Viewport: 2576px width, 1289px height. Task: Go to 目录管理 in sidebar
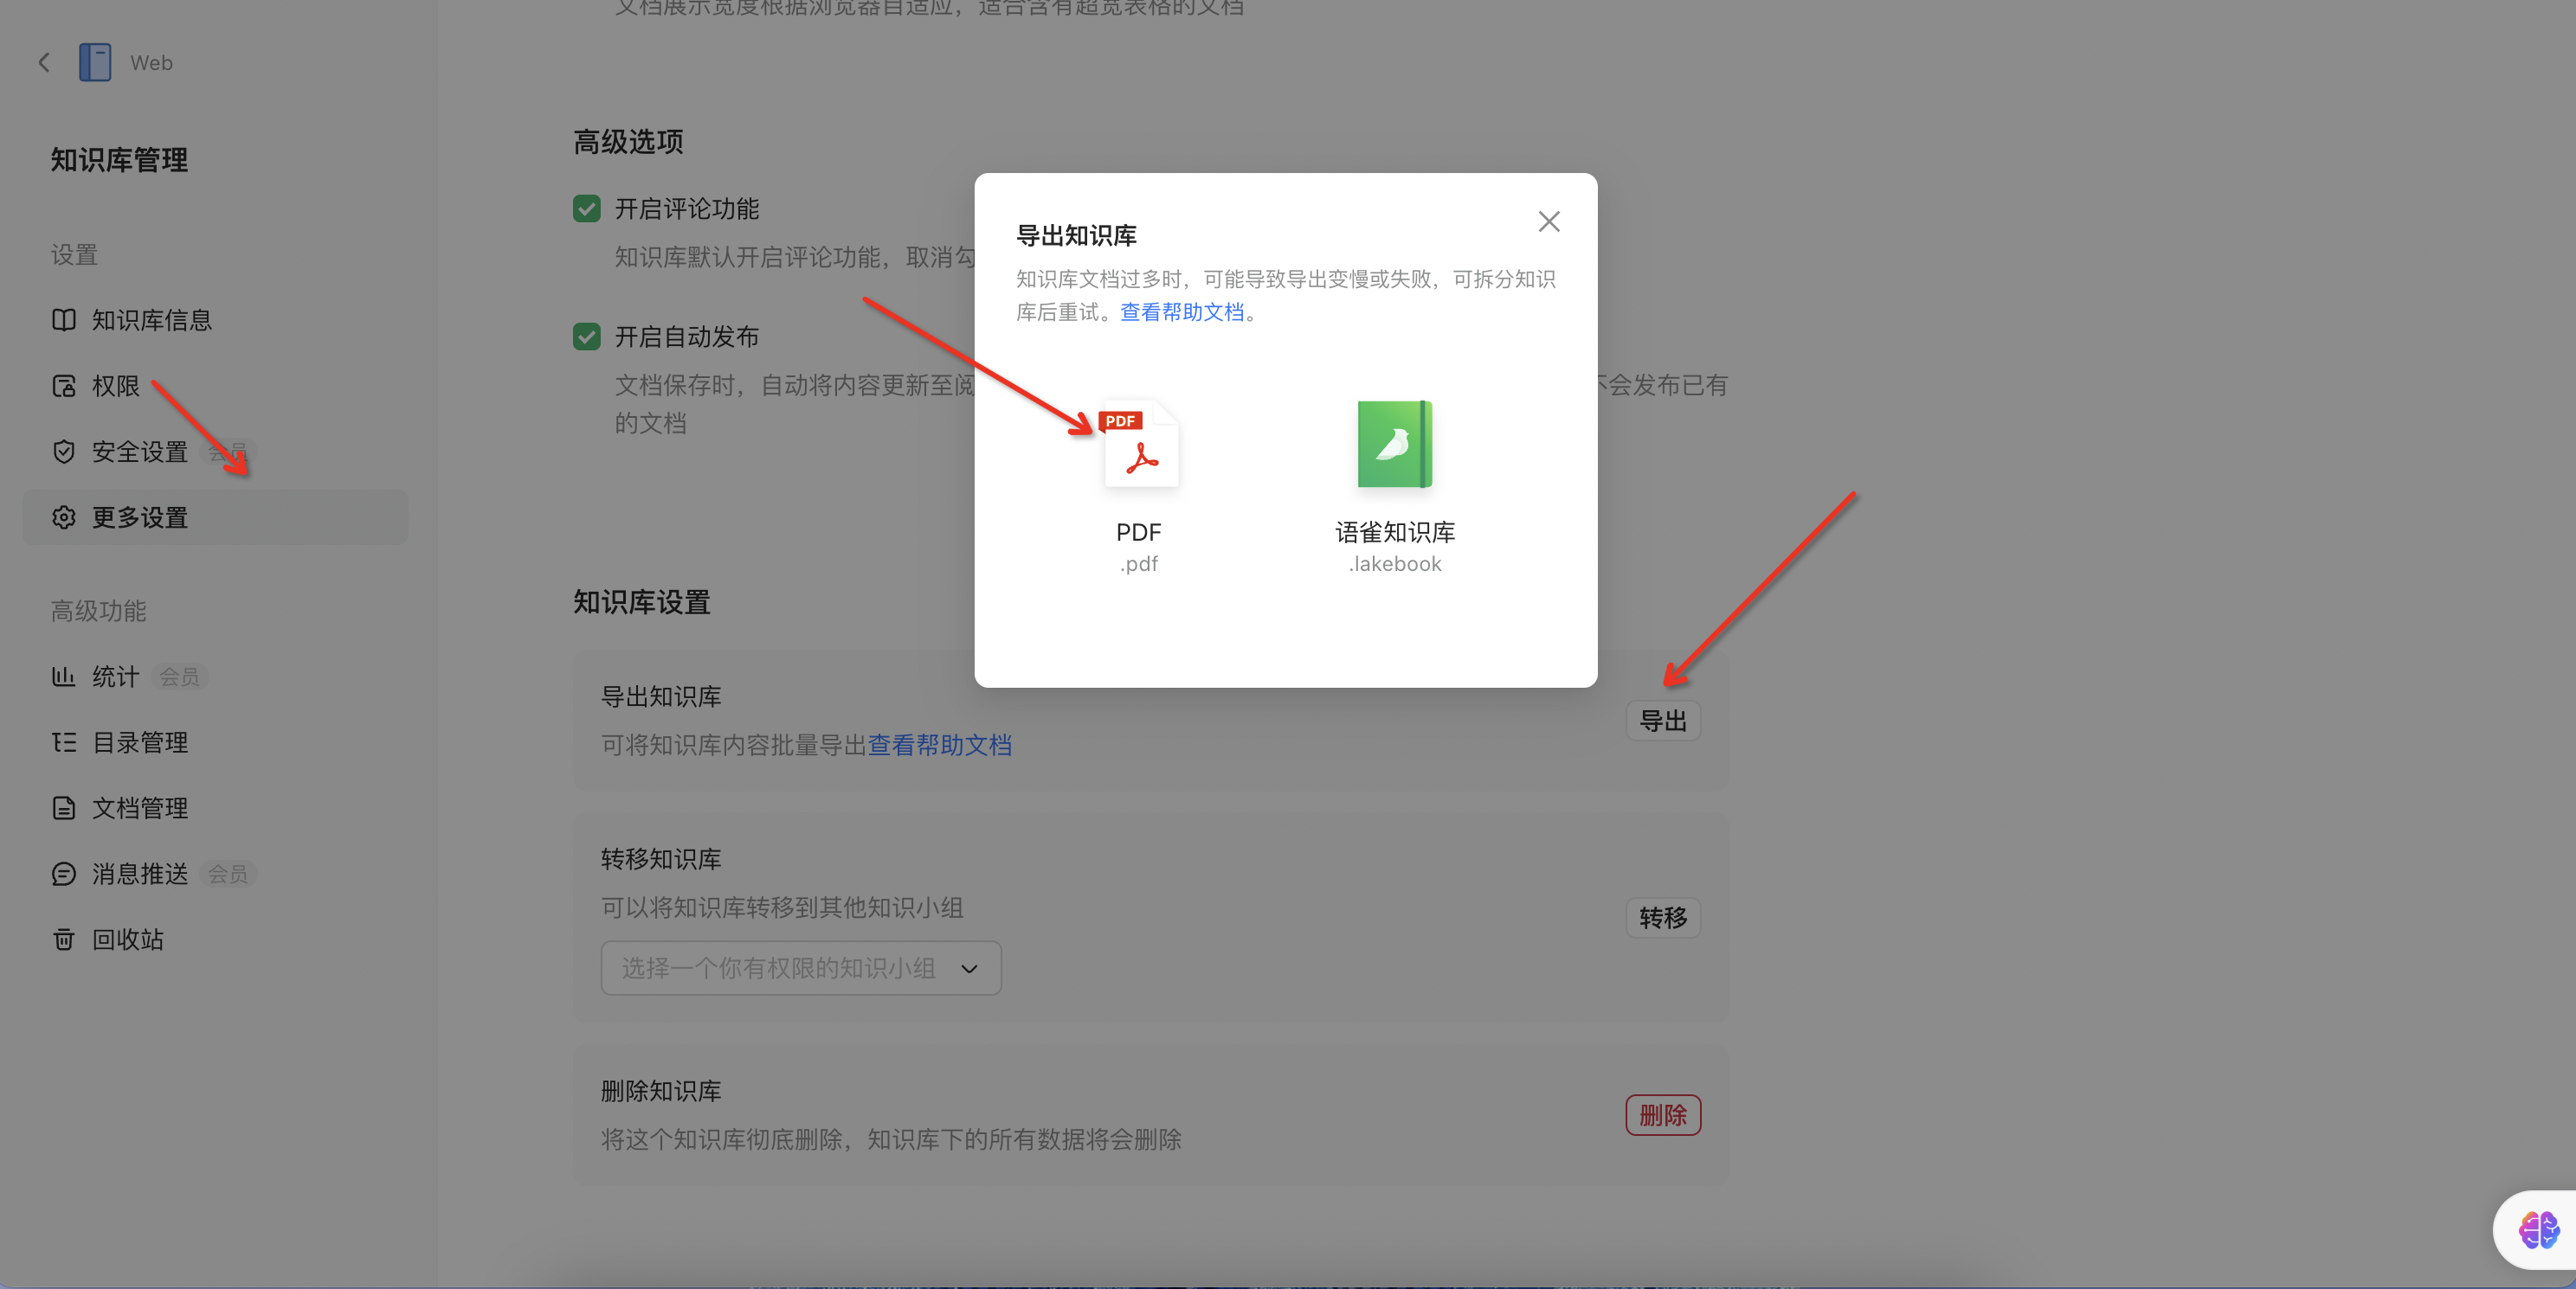click(x=140, y=742)
